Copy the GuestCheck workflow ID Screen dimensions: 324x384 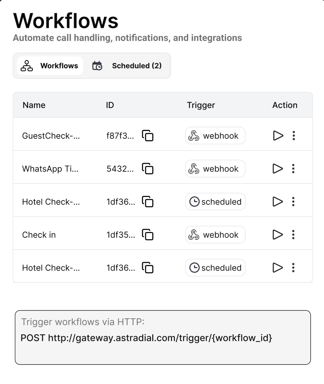point(148,136)
